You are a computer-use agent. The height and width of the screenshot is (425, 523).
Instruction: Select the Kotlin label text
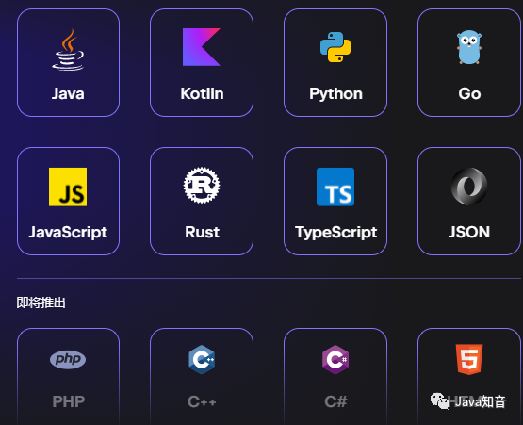[202, 93]
